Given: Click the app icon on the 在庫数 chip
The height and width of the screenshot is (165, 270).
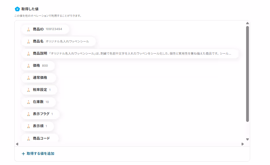Looking at the screenshot, I should tap(29, 102).
